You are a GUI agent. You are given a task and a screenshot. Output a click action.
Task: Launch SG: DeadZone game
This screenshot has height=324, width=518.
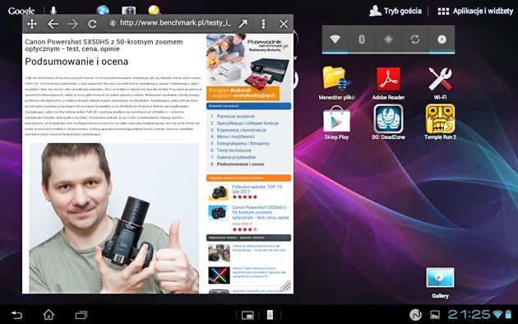click(x=388, y=123)
